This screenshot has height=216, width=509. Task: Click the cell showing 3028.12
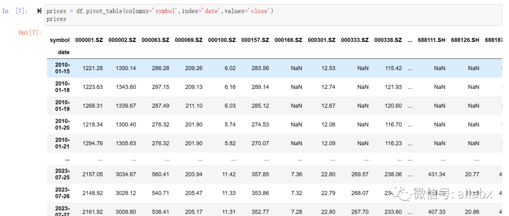[x=126, y=193]
